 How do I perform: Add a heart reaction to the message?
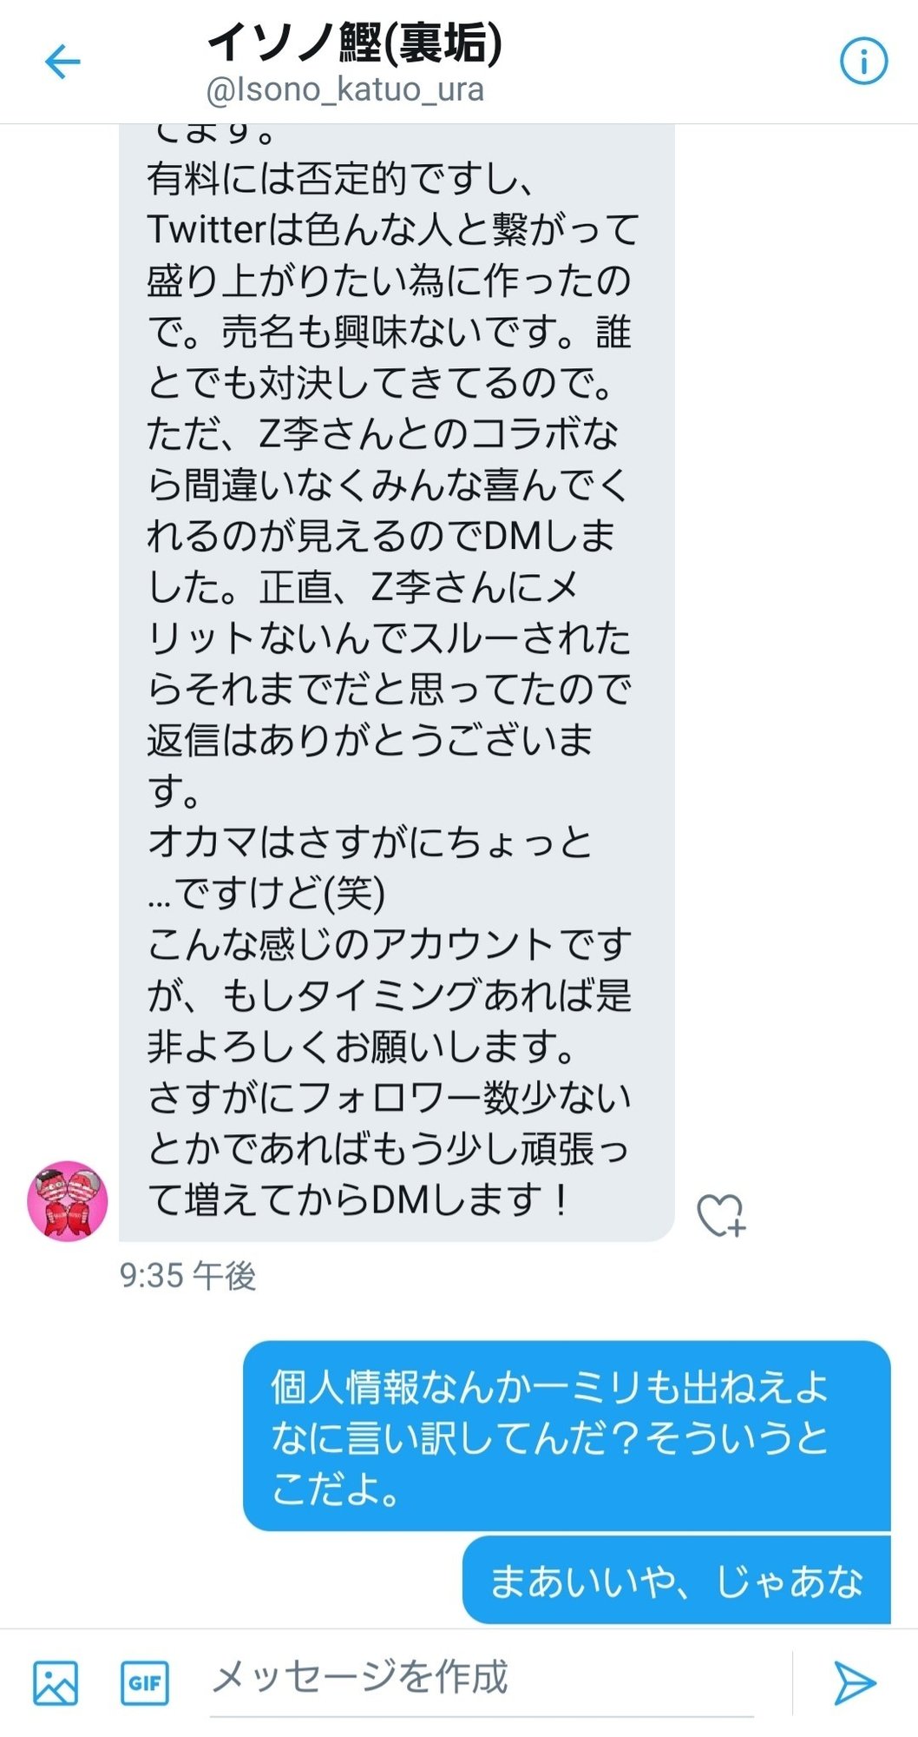coord(721,1215)
